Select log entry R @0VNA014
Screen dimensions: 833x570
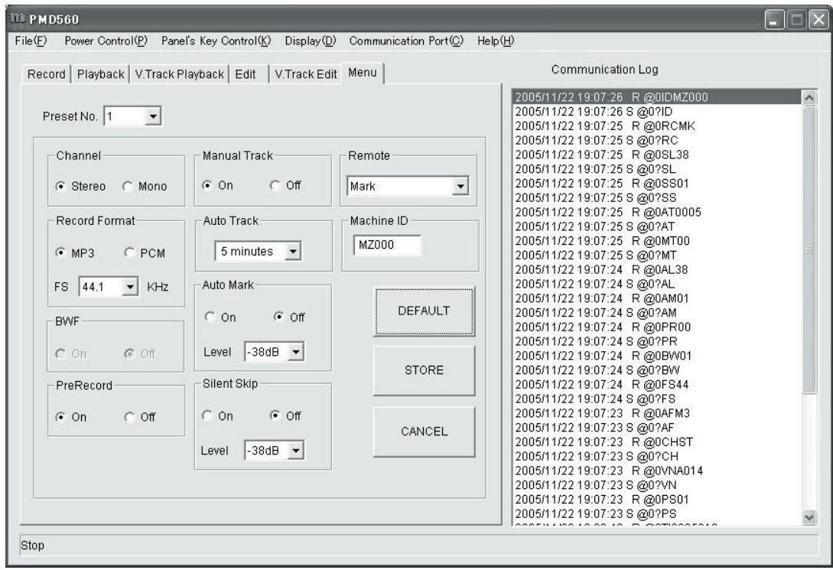tap(657, 470)
